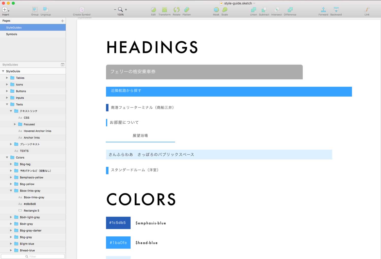381x259 pixels.
Task: Apply the Union boolean operation
Action: pos(253,10)
